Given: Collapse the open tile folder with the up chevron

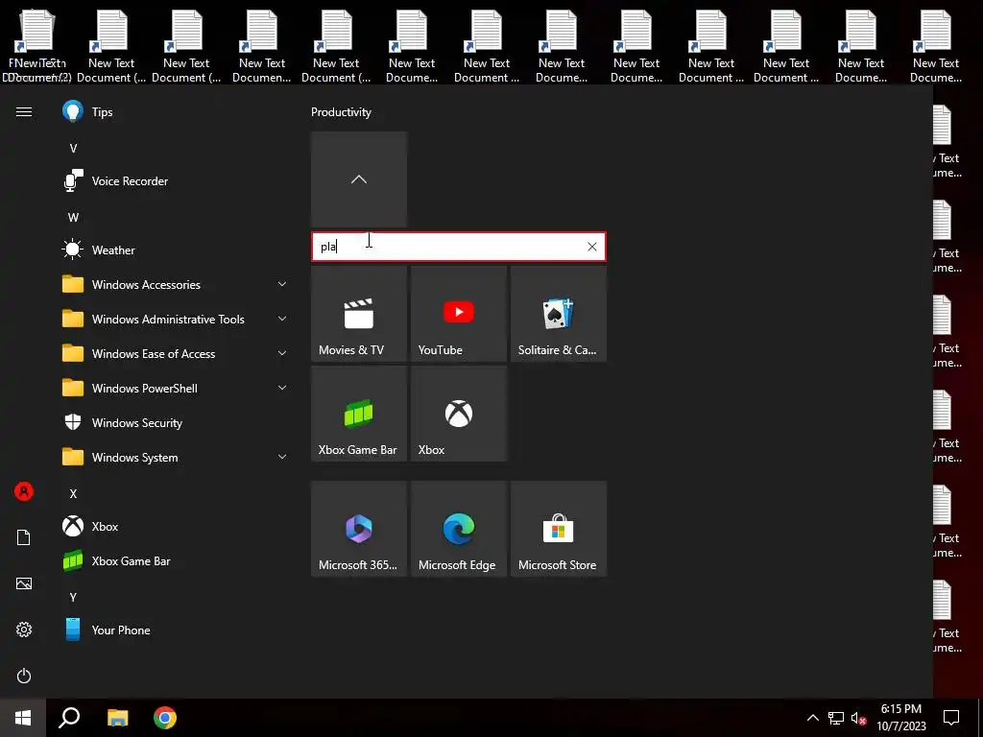Looking at the screenshot, I should point(359,179).
